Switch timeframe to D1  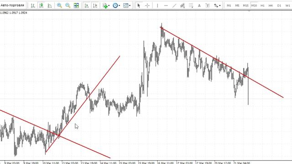[279, 5]
